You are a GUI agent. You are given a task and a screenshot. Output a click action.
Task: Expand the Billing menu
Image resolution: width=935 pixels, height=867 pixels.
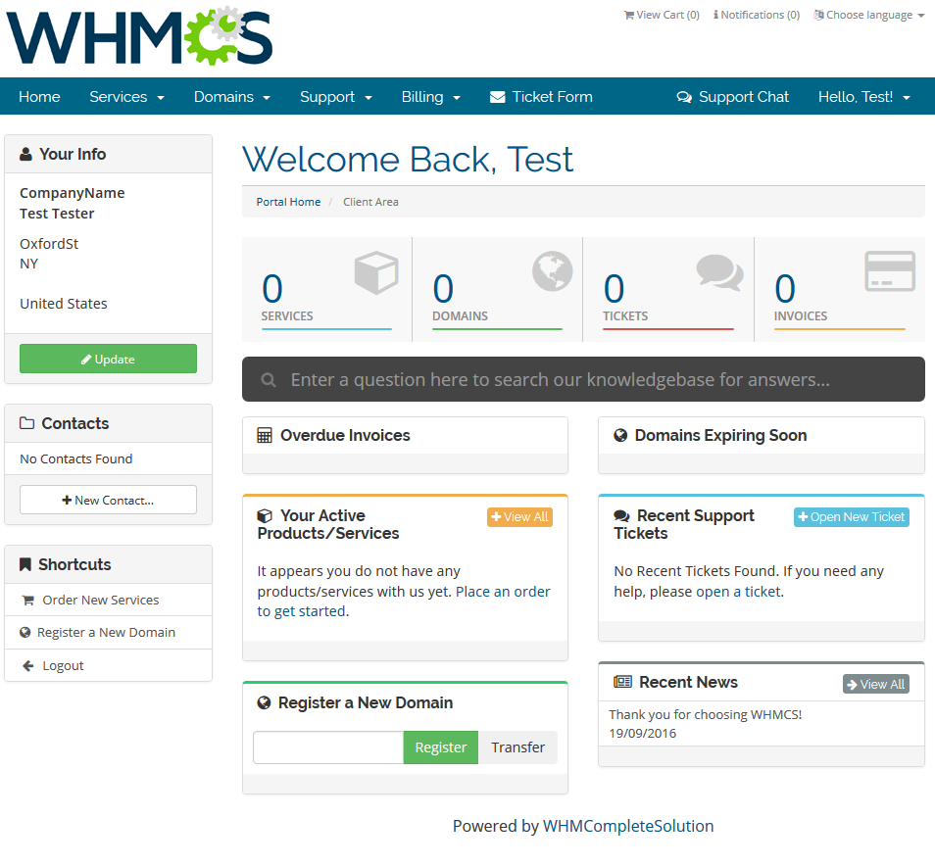tap(430, 97)
